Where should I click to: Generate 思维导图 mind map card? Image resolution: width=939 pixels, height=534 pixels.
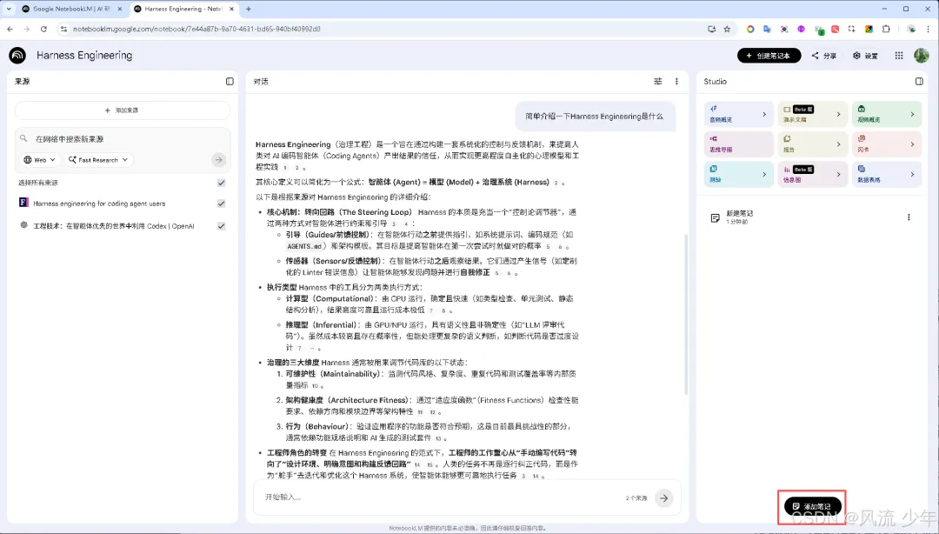pos(739,144)
